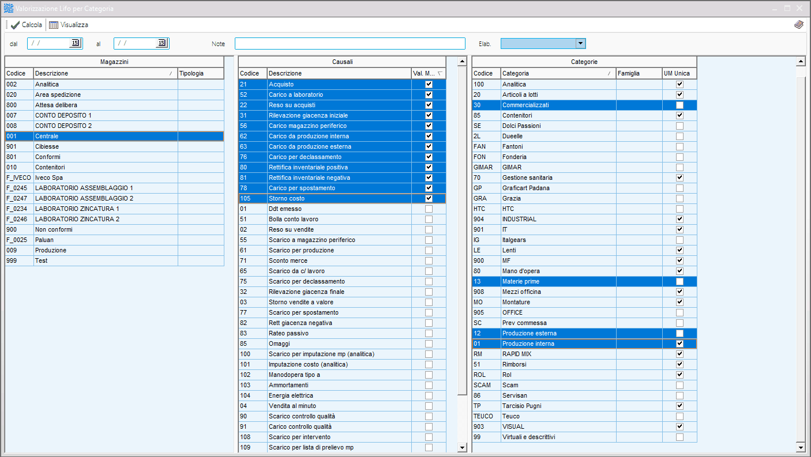Image resolution: width=811 pixels, height=457 pixels.
Task: Select the RAPID MIX category
Action: (584, 354)
